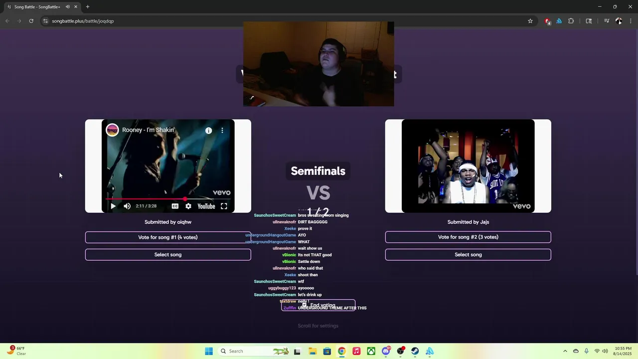Toggle the End voting checkbox
This screenshot has width=638, height=359.
tap(304, 305)
